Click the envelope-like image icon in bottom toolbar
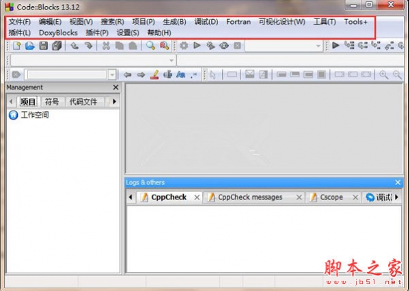The image size is (410, 291). pos(249,74)
